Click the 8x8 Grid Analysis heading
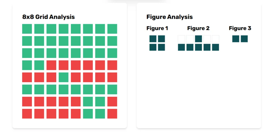This screenshot has height=136, width=273. (x=49, y=17)
